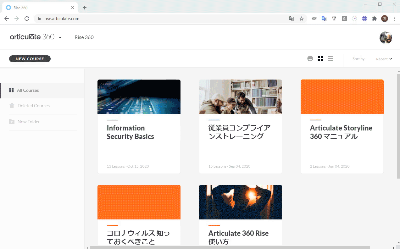
Task: Click the Articulate Storyline 360 マニュアル title
Action: tap(341, 132)
